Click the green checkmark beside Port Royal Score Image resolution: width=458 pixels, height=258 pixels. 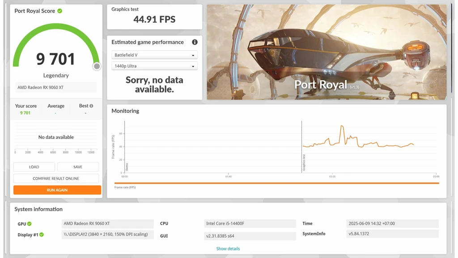[x=59, y=11]
